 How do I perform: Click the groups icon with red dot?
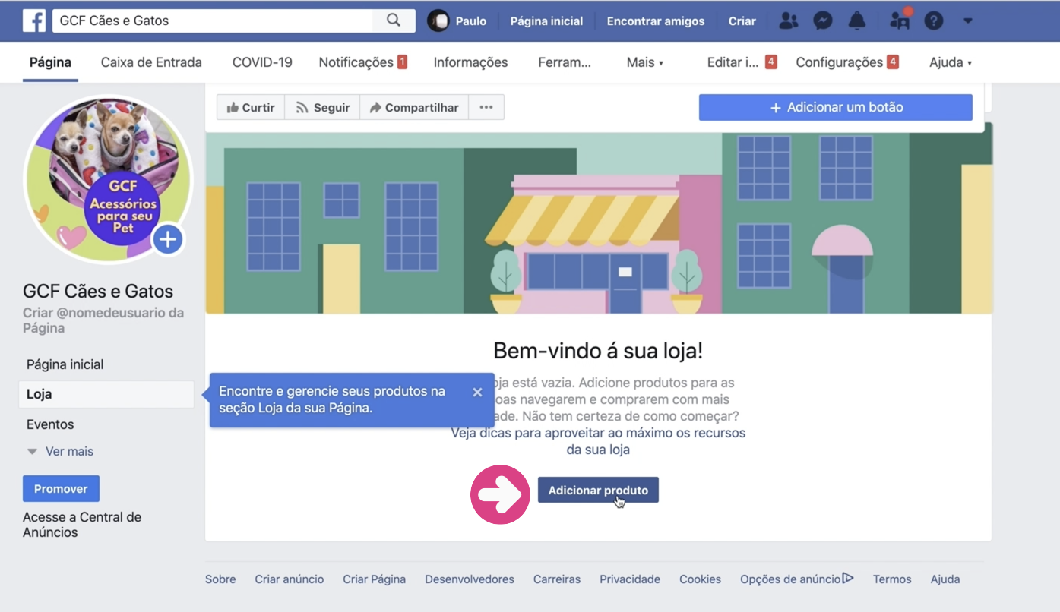(900, 19)
